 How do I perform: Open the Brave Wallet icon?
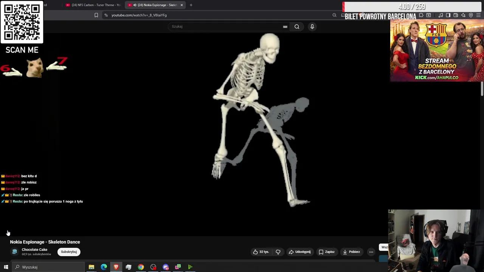[x=456, y=15]
